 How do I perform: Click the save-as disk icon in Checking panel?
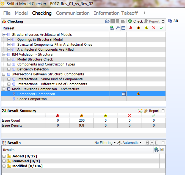tap(118, 21)
